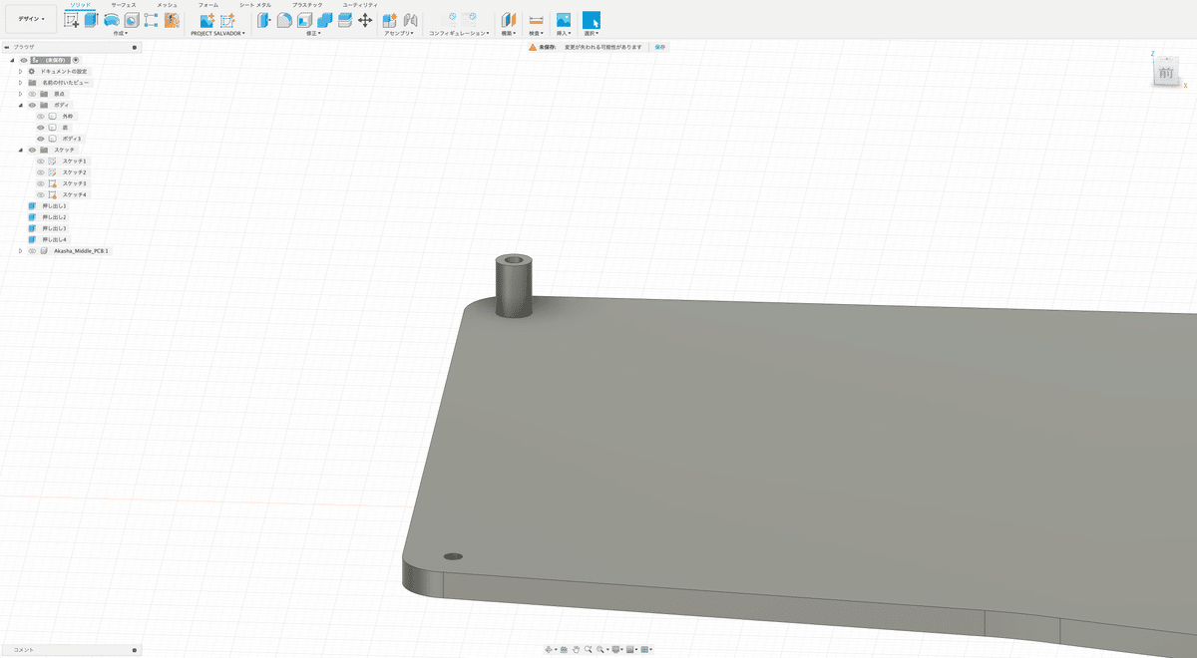
Task: Activate the Move/Copy arrows tool
Action: coord(365,20)
